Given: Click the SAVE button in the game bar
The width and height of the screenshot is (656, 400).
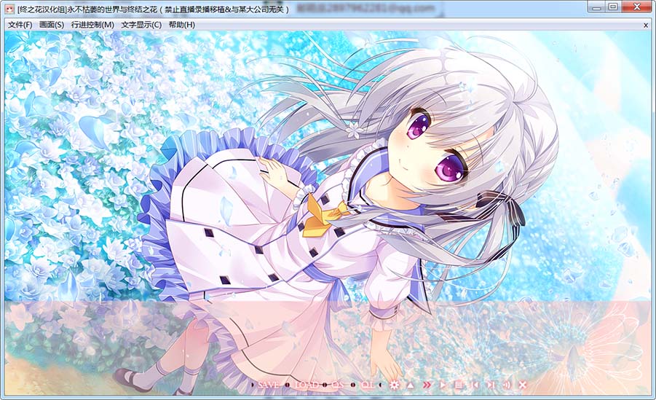Looking at the screenshot, I should tap(268, 384).
